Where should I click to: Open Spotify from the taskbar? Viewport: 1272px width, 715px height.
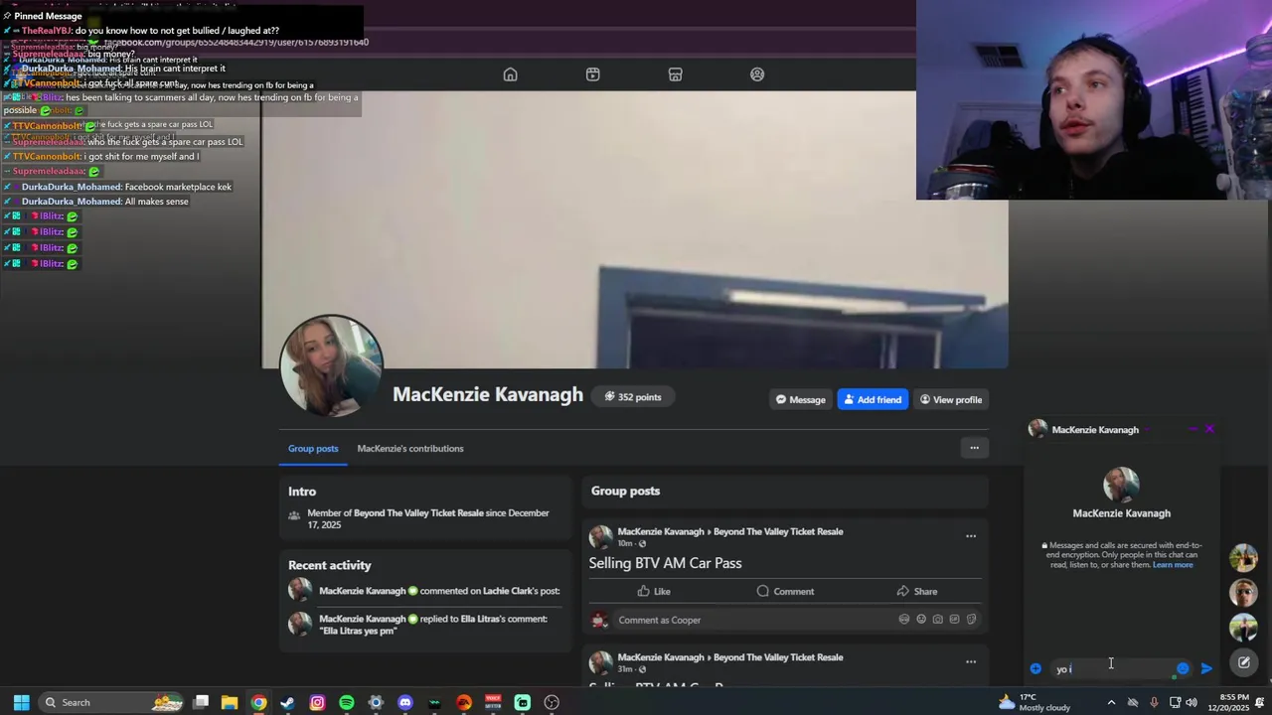[347, 702]
